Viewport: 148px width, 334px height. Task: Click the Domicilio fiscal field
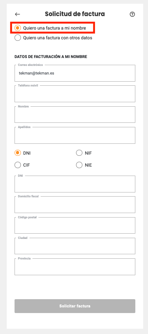coord(75,205)
